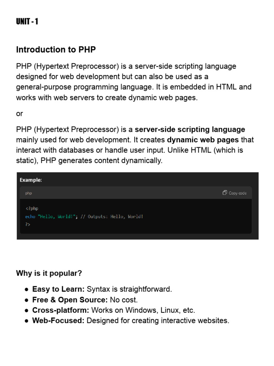Click the bold 'dynamic web pages' text
This screenshot has height=366, width=274.
click(x=203, y=140)
